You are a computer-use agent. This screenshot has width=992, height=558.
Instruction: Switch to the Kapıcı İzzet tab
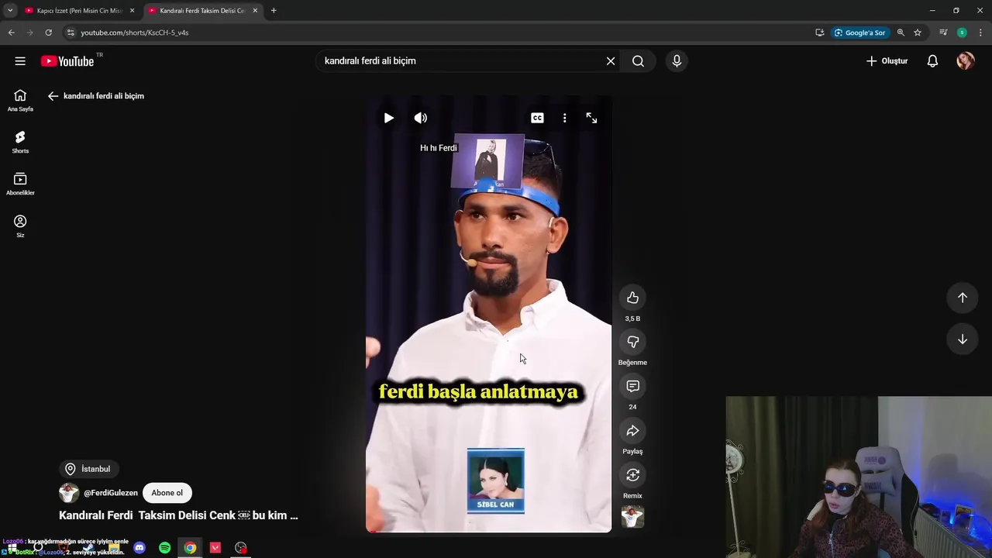point(74,11)
